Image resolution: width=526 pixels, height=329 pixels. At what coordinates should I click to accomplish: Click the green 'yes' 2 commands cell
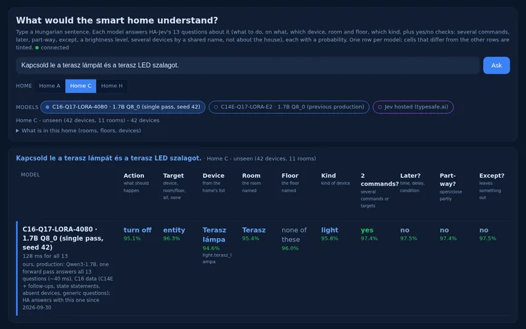coord(367,230)
